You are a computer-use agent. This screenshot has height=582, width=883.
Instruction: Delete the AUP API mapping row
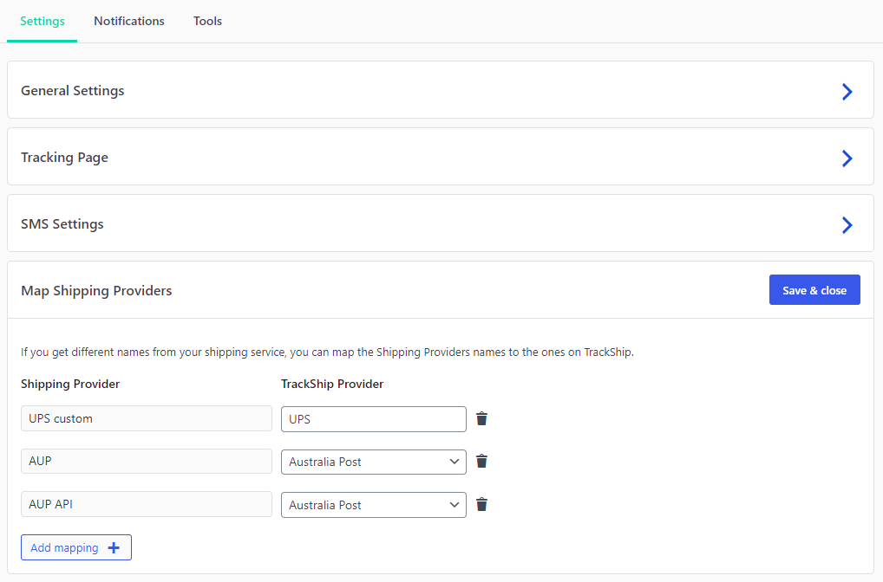coord(481,504)
